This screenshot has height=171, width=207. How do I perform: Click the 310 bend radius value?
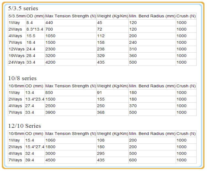pyautogui.click(x=133, y=49)
